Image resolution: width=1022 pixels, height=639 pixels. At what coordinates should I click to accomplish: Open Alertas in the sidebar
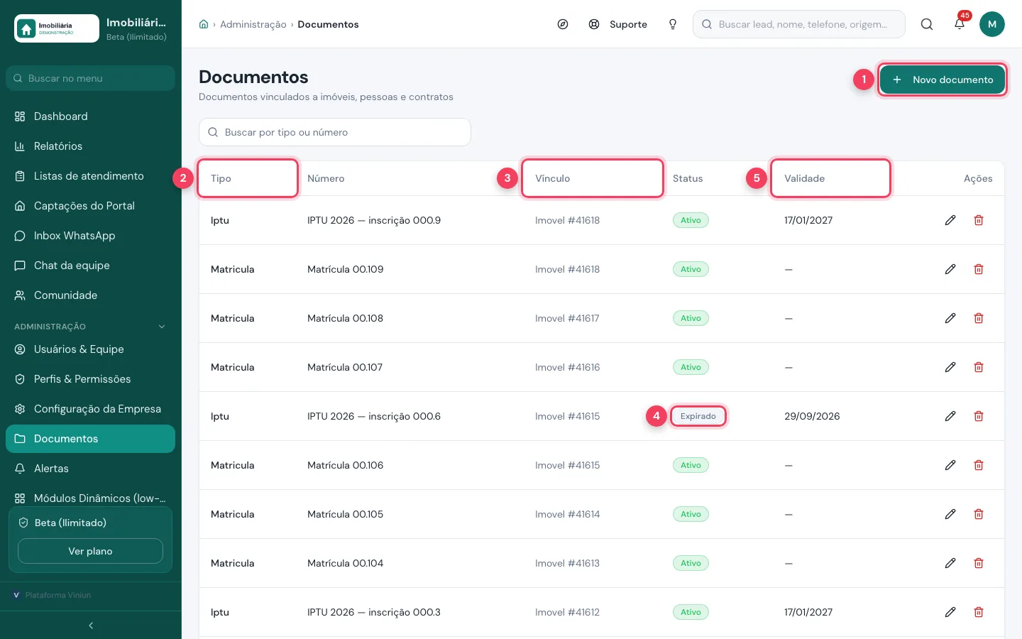click(90, 469)
